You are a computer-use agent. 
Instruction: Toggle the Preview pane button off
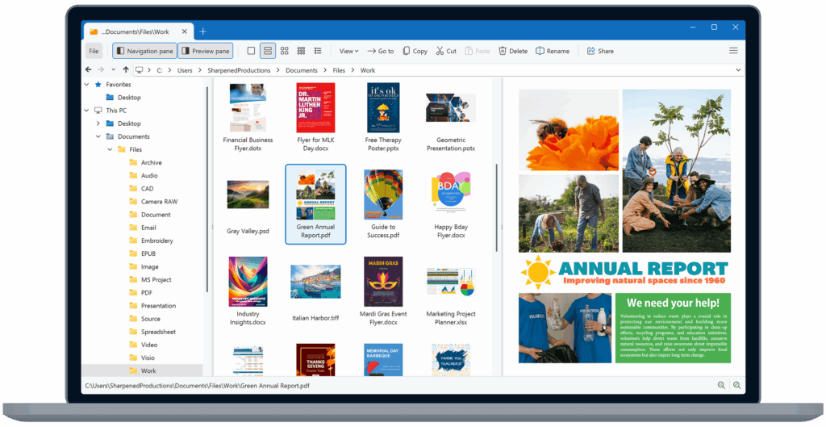tap(206, 51)
